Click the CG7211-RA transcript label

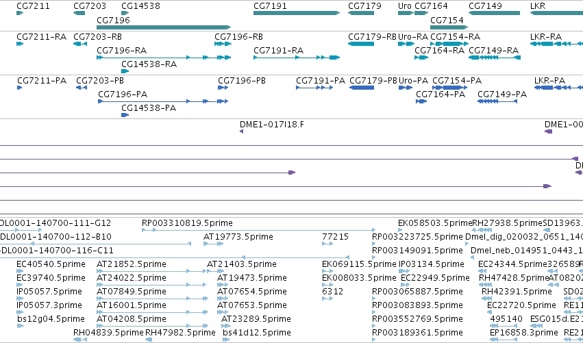click(42, 37)
